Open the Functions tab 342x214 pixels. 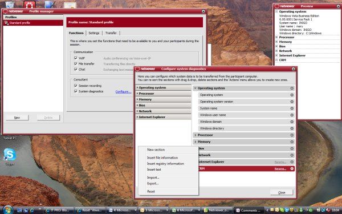coord(76,33)
